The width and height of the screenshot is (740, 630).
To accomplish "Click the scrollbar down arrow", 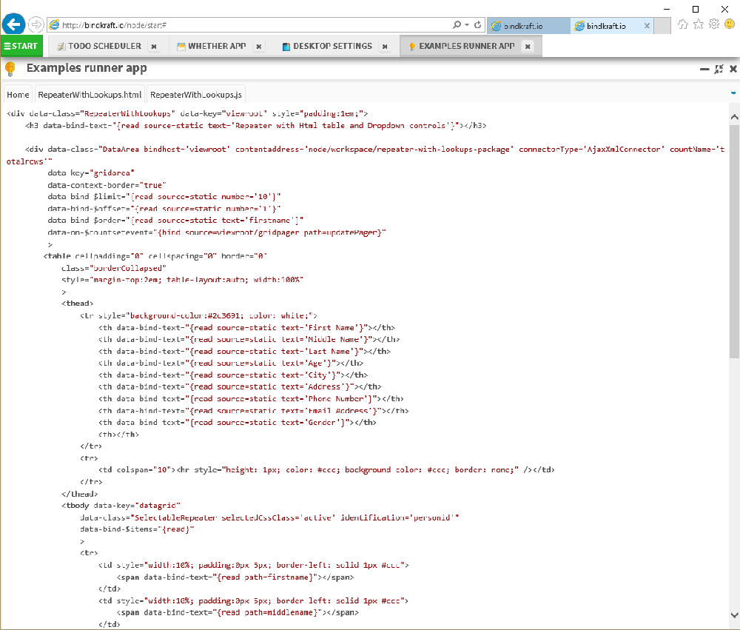I will 734,615.
